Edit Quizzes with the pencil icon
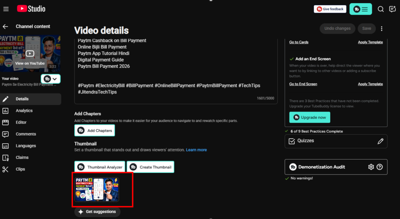This screenshot has width=400, height=219. [380, 141]
